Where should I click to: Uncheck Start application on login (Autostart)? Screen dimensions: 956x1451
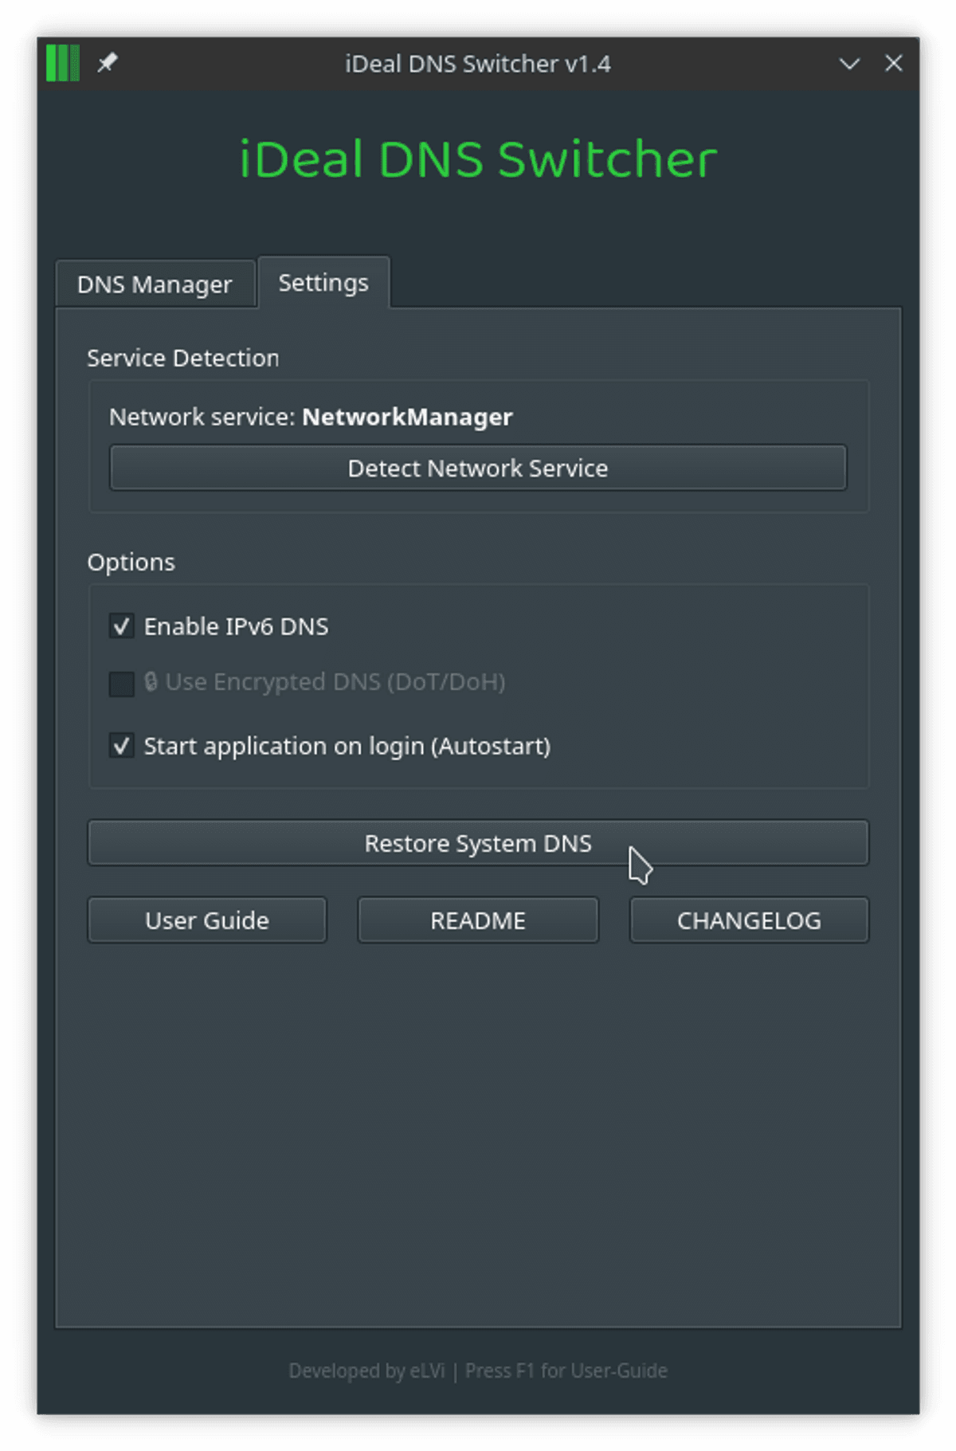point(122,746)
